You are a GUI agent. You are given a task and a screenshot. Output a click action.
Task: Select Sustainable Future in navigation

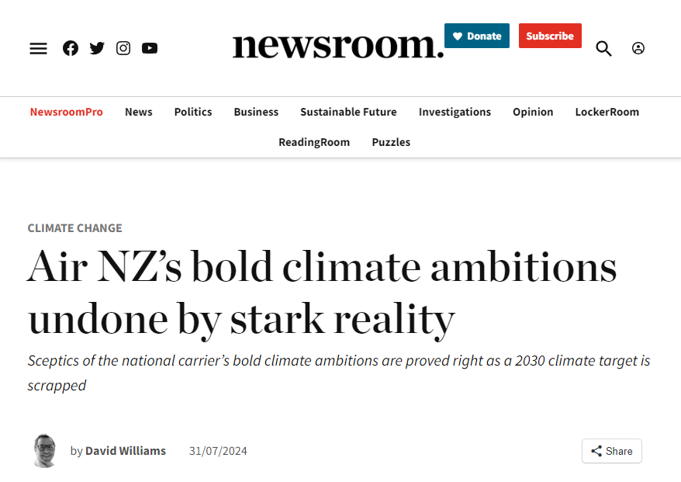(x=349, y=112)
